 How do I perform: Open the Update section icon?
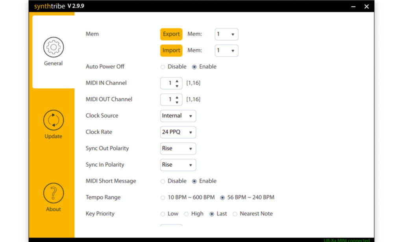click(x=53, y=120)
